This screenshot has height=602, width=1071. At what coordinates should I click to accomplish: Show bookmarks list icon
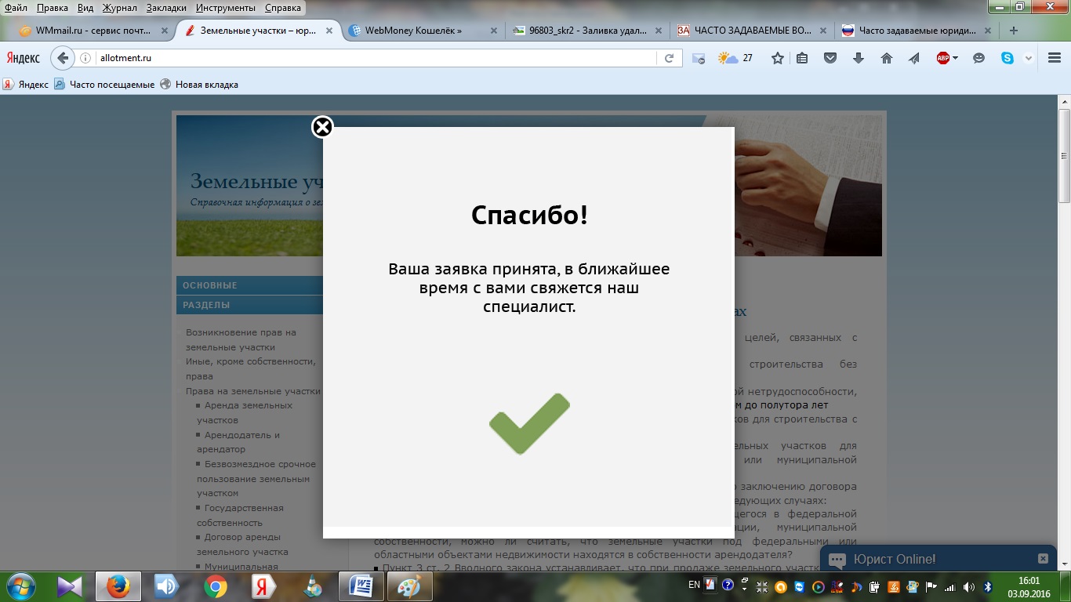pyautogui.click(x=802, y=58)
